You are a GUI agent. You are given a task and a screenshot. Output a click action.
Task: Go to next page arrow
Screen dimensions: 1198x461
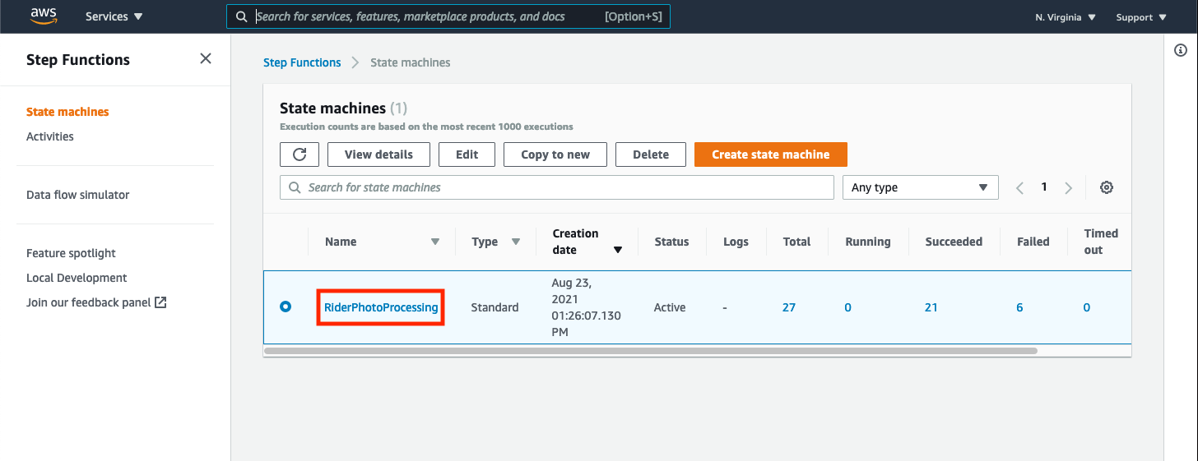click(1068, 187)
